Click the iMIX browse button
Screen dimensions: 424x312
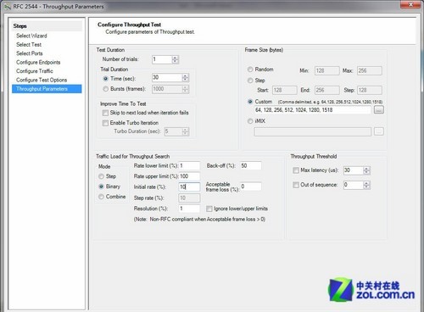click(x=379, y=131)
